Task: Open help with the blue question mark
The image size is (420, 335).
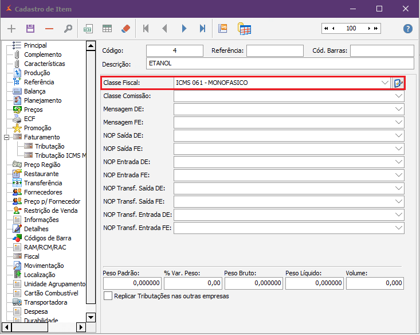Action: point(408,29)
